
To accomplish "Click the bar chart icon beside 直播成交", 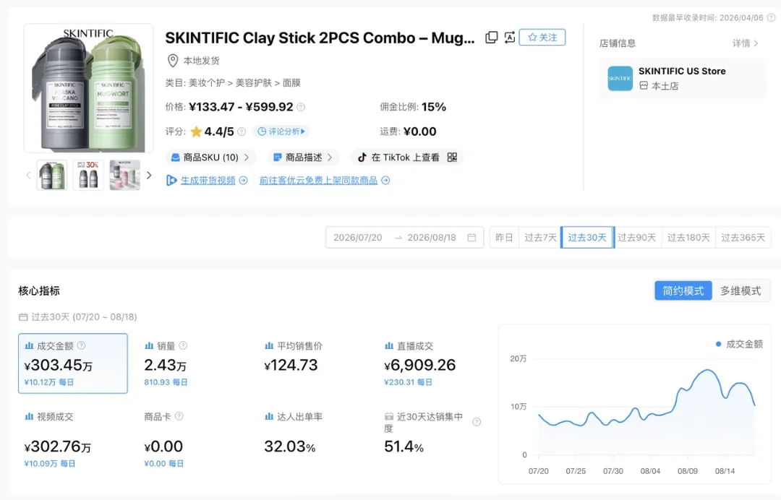I will tap(389, 346).
